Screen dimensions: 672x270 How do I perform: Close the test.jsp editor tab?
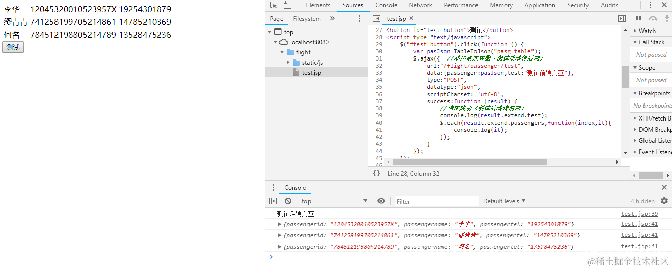[411, 18]
